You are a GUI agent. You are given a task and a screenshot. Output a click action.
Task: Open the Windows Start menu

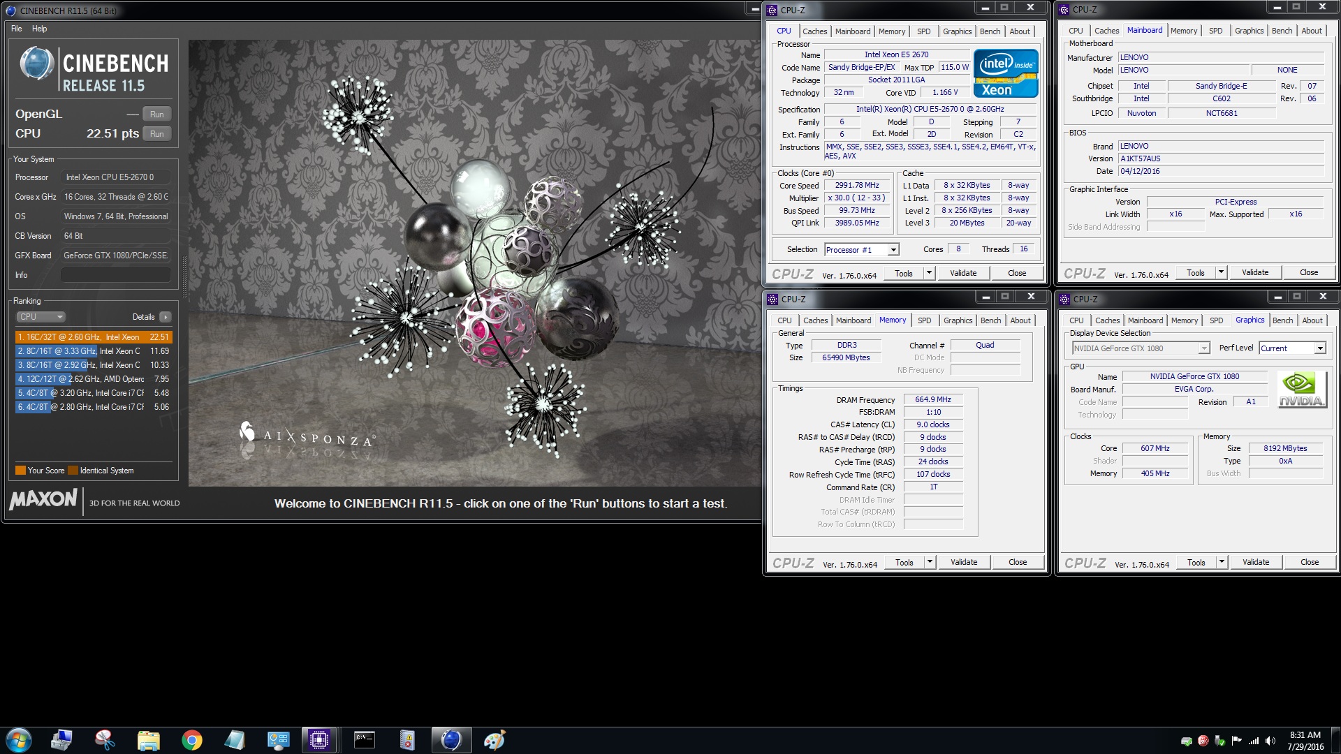18,740
